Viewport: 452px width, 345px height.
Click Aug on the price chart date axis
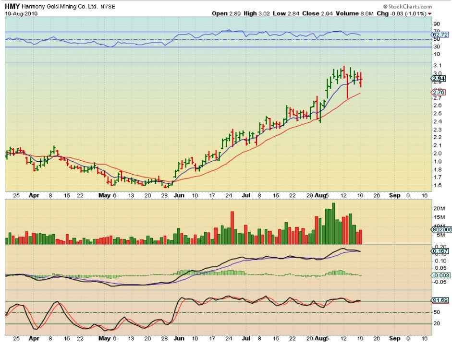pos(320,195)
